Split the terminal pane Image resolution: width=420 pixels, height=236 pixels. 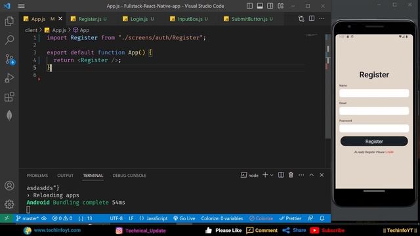(281, 175)
